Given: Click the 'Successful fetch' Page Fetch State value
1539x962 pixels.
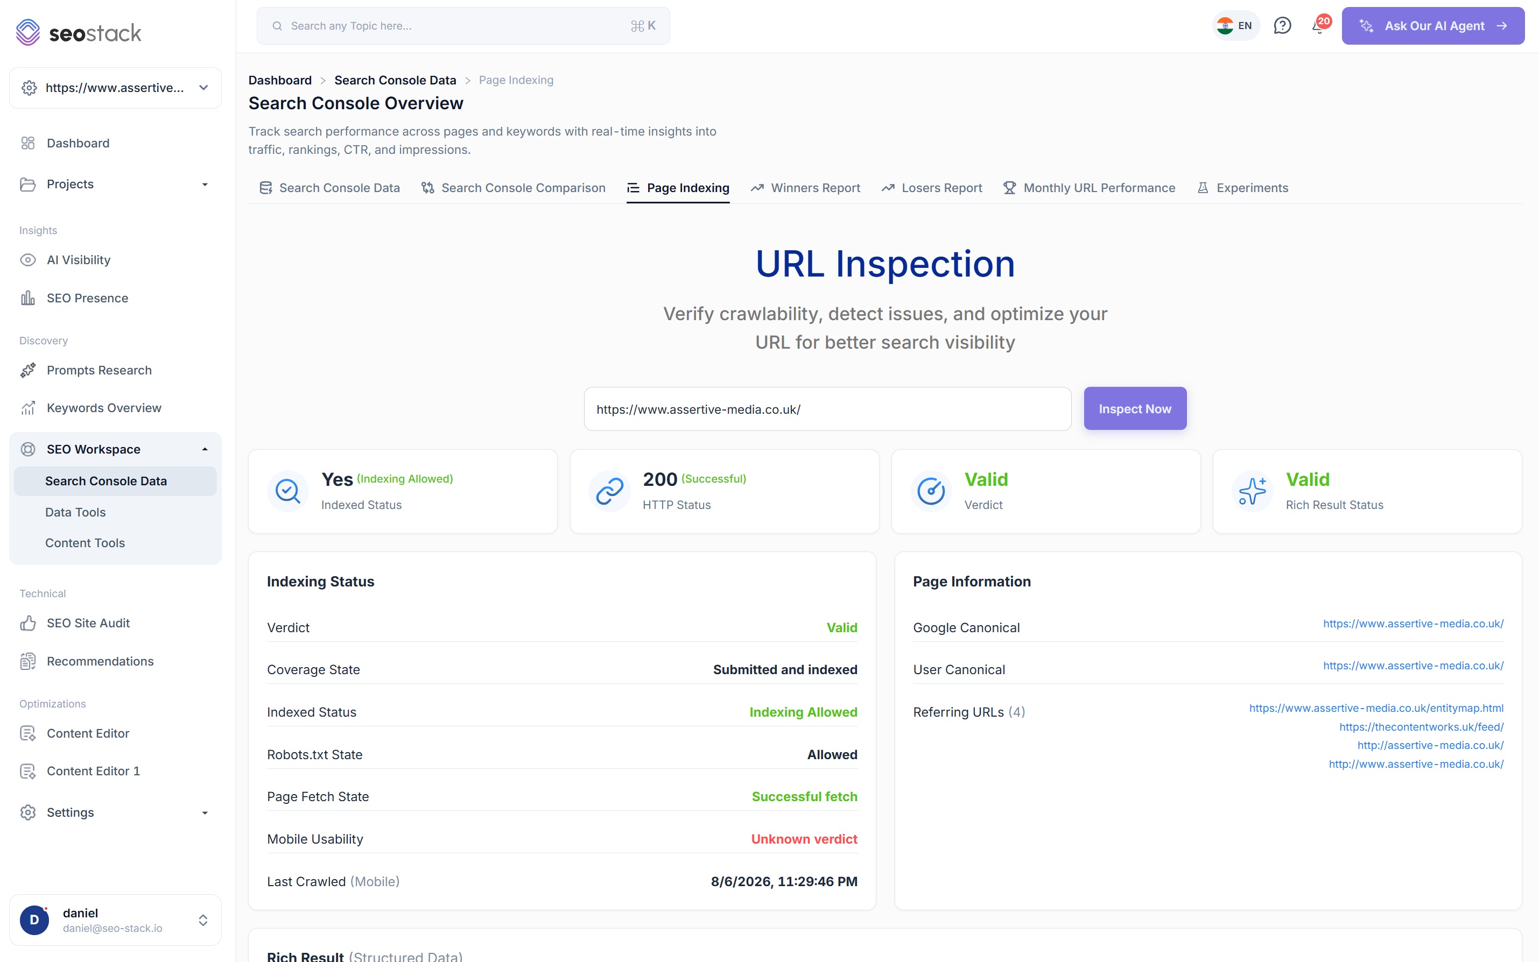Looking at the screenshot, I should [805, 797].
